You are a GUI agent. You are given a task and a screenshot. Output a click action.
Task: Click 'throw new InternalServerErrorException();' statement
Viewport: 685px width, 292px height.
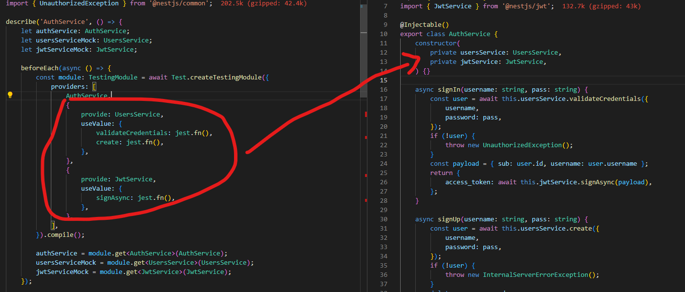(x=522, y=275)
